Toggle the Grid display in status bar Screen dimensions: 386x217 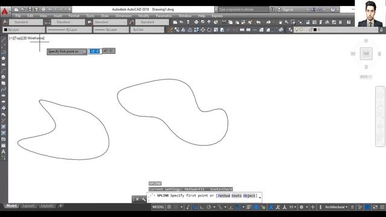click(x=169, y=207)
